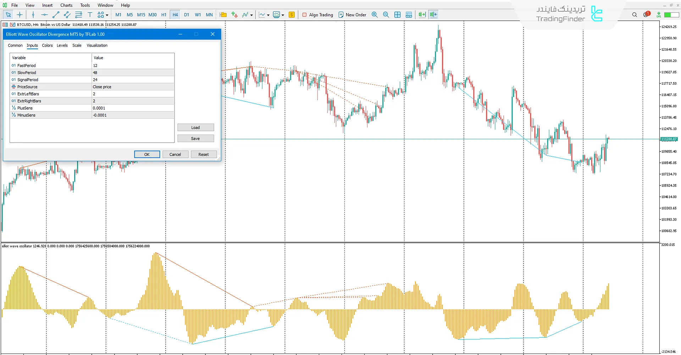
Task: Toggle the Tile Windows view
Action: pos(397,15)
